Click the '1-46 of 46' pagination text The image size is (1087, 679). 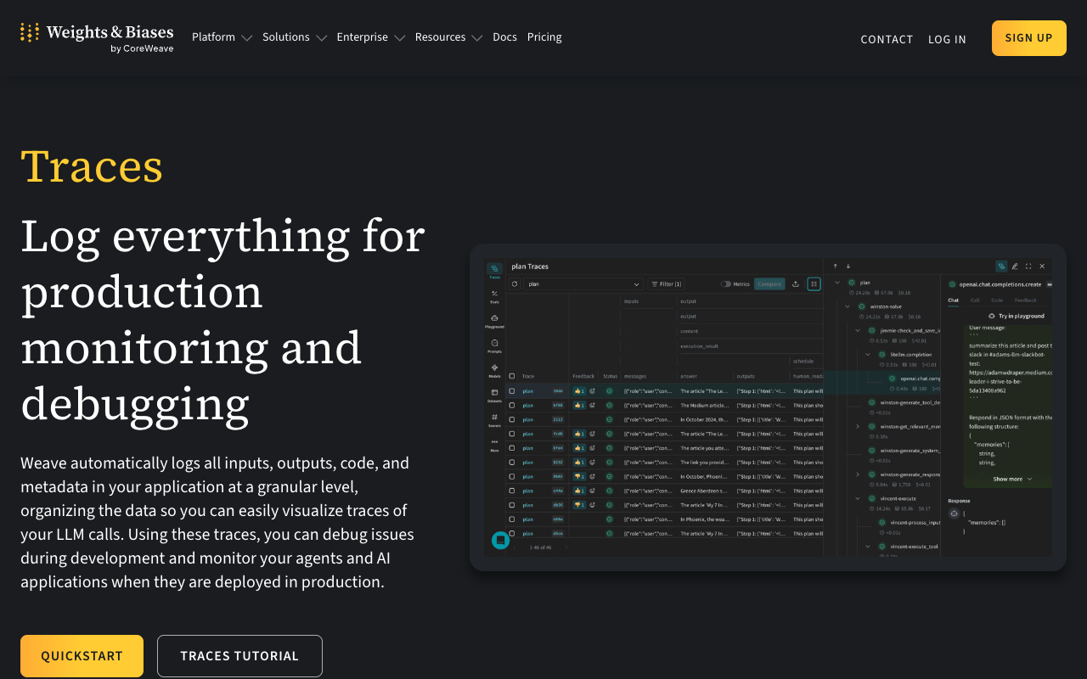(540, 547)
